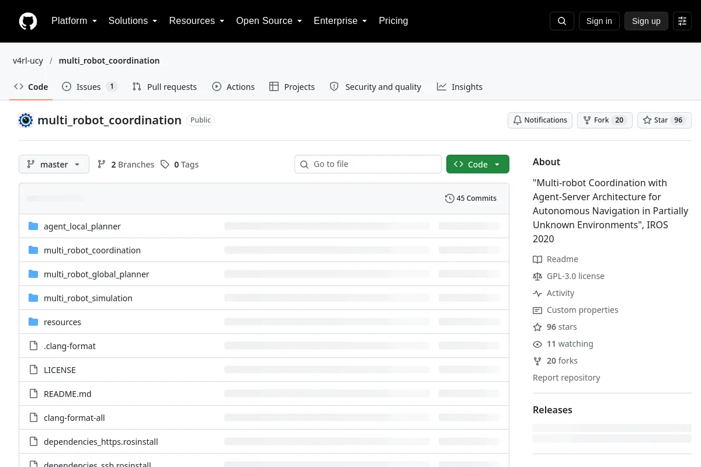
Task: Click file icon beside LICENSE
Action: [x=33, y=370]
